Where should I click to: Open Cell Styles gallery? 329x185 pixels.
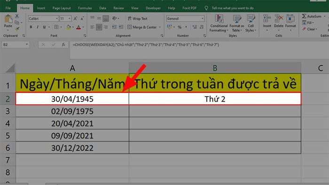point(251,23)
